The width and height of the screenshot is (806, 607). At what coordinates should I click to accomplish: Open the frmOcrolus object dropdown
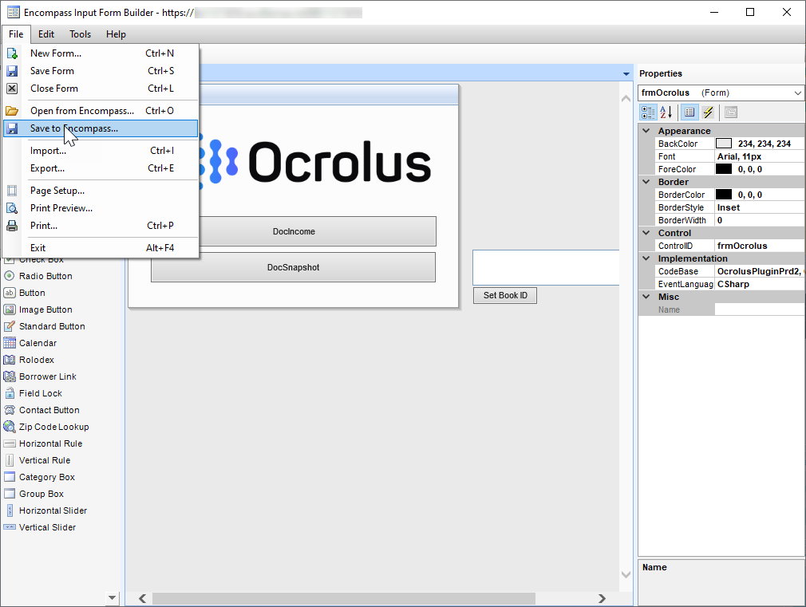(797, 93)
